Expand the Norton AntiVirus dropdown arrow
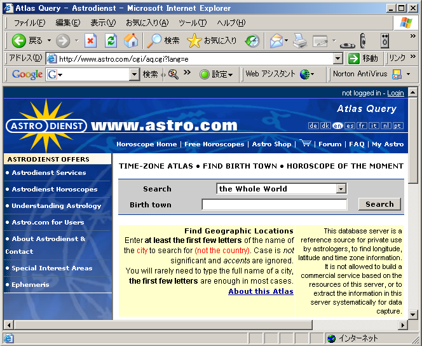The height and width of the screenshot is (346, 422). (x=408, y=74)
